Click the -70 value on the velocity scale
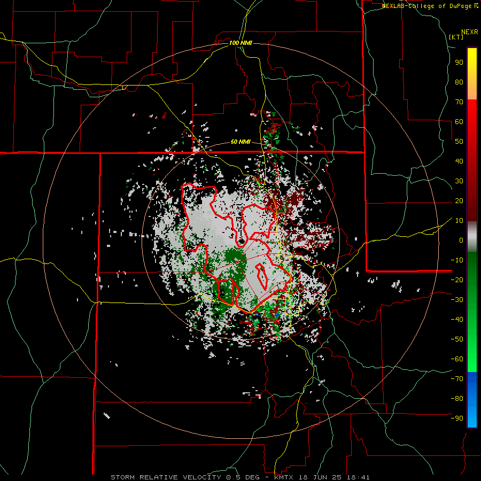This screenshot has width=481, height=481. (457, 379)
